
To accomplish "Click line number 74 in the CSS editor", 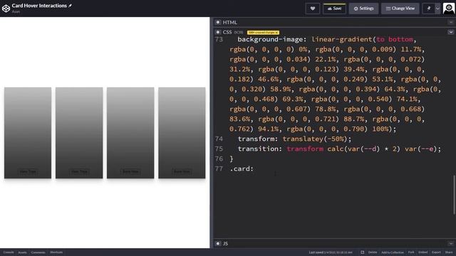I will click(x=219, y=139).
